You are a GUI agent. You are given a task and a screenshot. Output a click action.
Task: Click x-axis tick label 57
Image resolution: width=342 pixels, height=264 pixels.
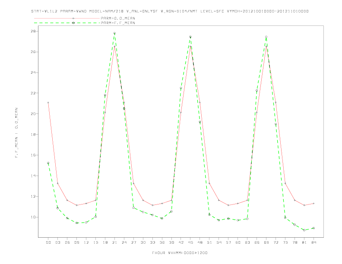[x=228, y=242]
